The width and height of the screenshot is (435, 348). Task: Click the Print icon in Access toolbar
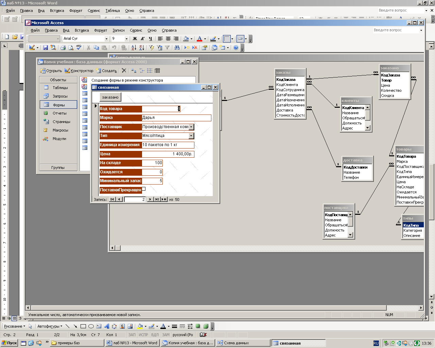(63, 48)
